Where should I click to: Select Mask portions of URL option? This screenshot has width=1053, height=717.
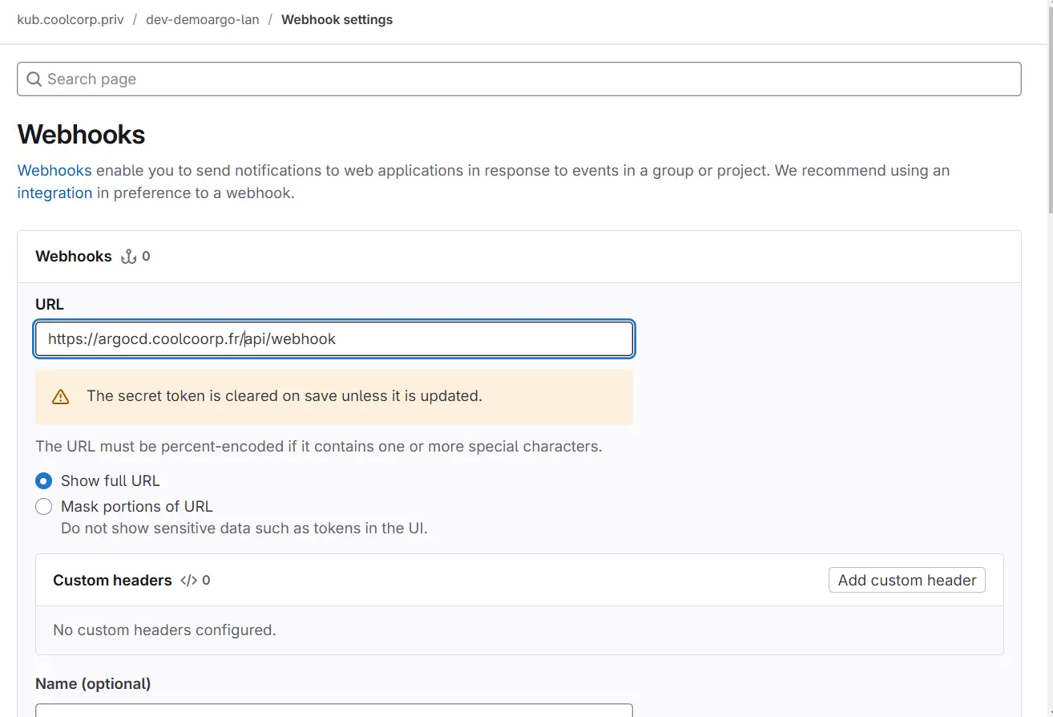click(44, 507)
